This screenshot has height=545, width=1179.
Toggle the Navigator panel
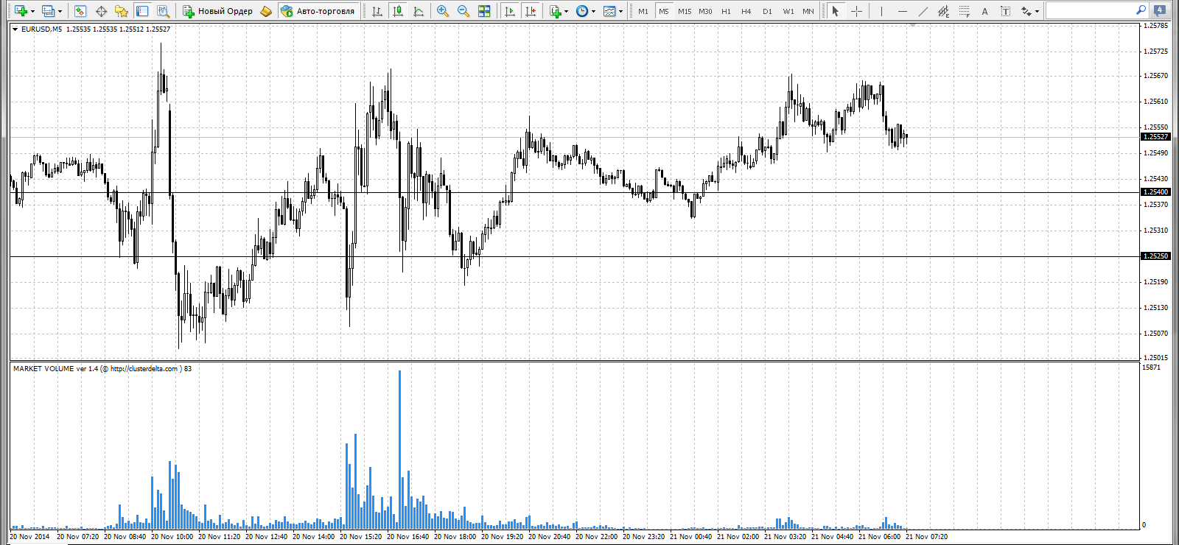[122, 11]
